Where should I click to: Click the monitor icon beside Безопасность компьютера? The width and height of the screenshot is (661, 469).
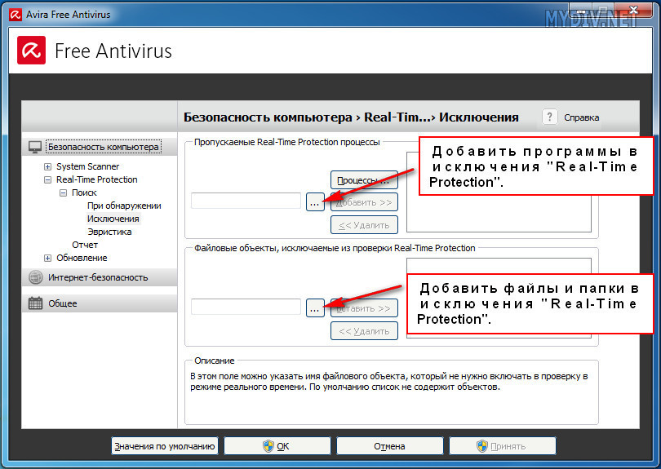click(x=35, y=147)
